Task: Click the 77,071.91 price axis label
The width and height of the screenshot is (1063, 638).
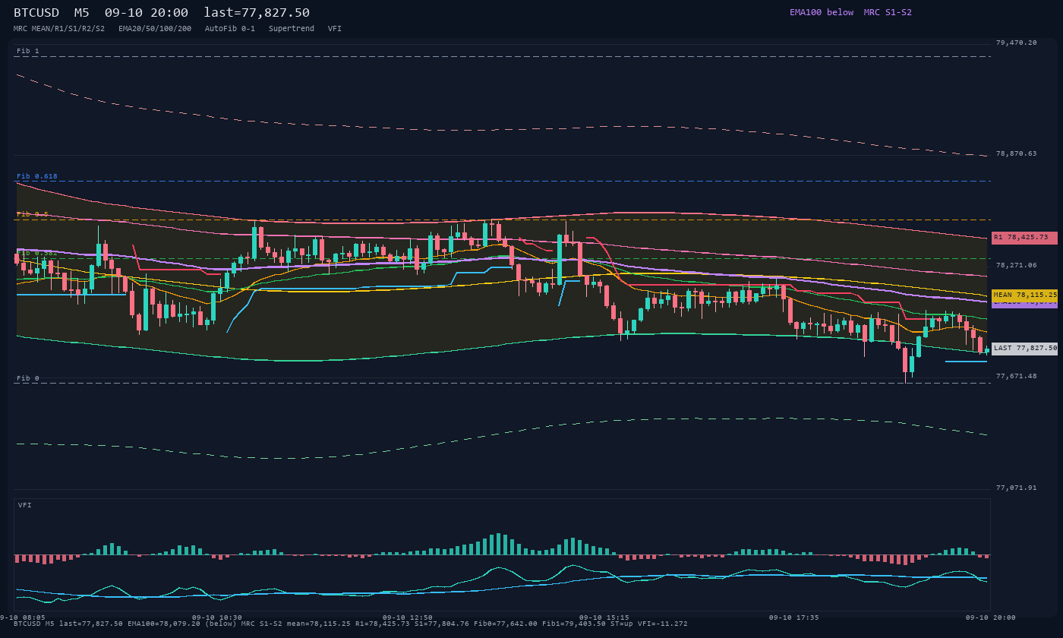Action: (1016, 488)
